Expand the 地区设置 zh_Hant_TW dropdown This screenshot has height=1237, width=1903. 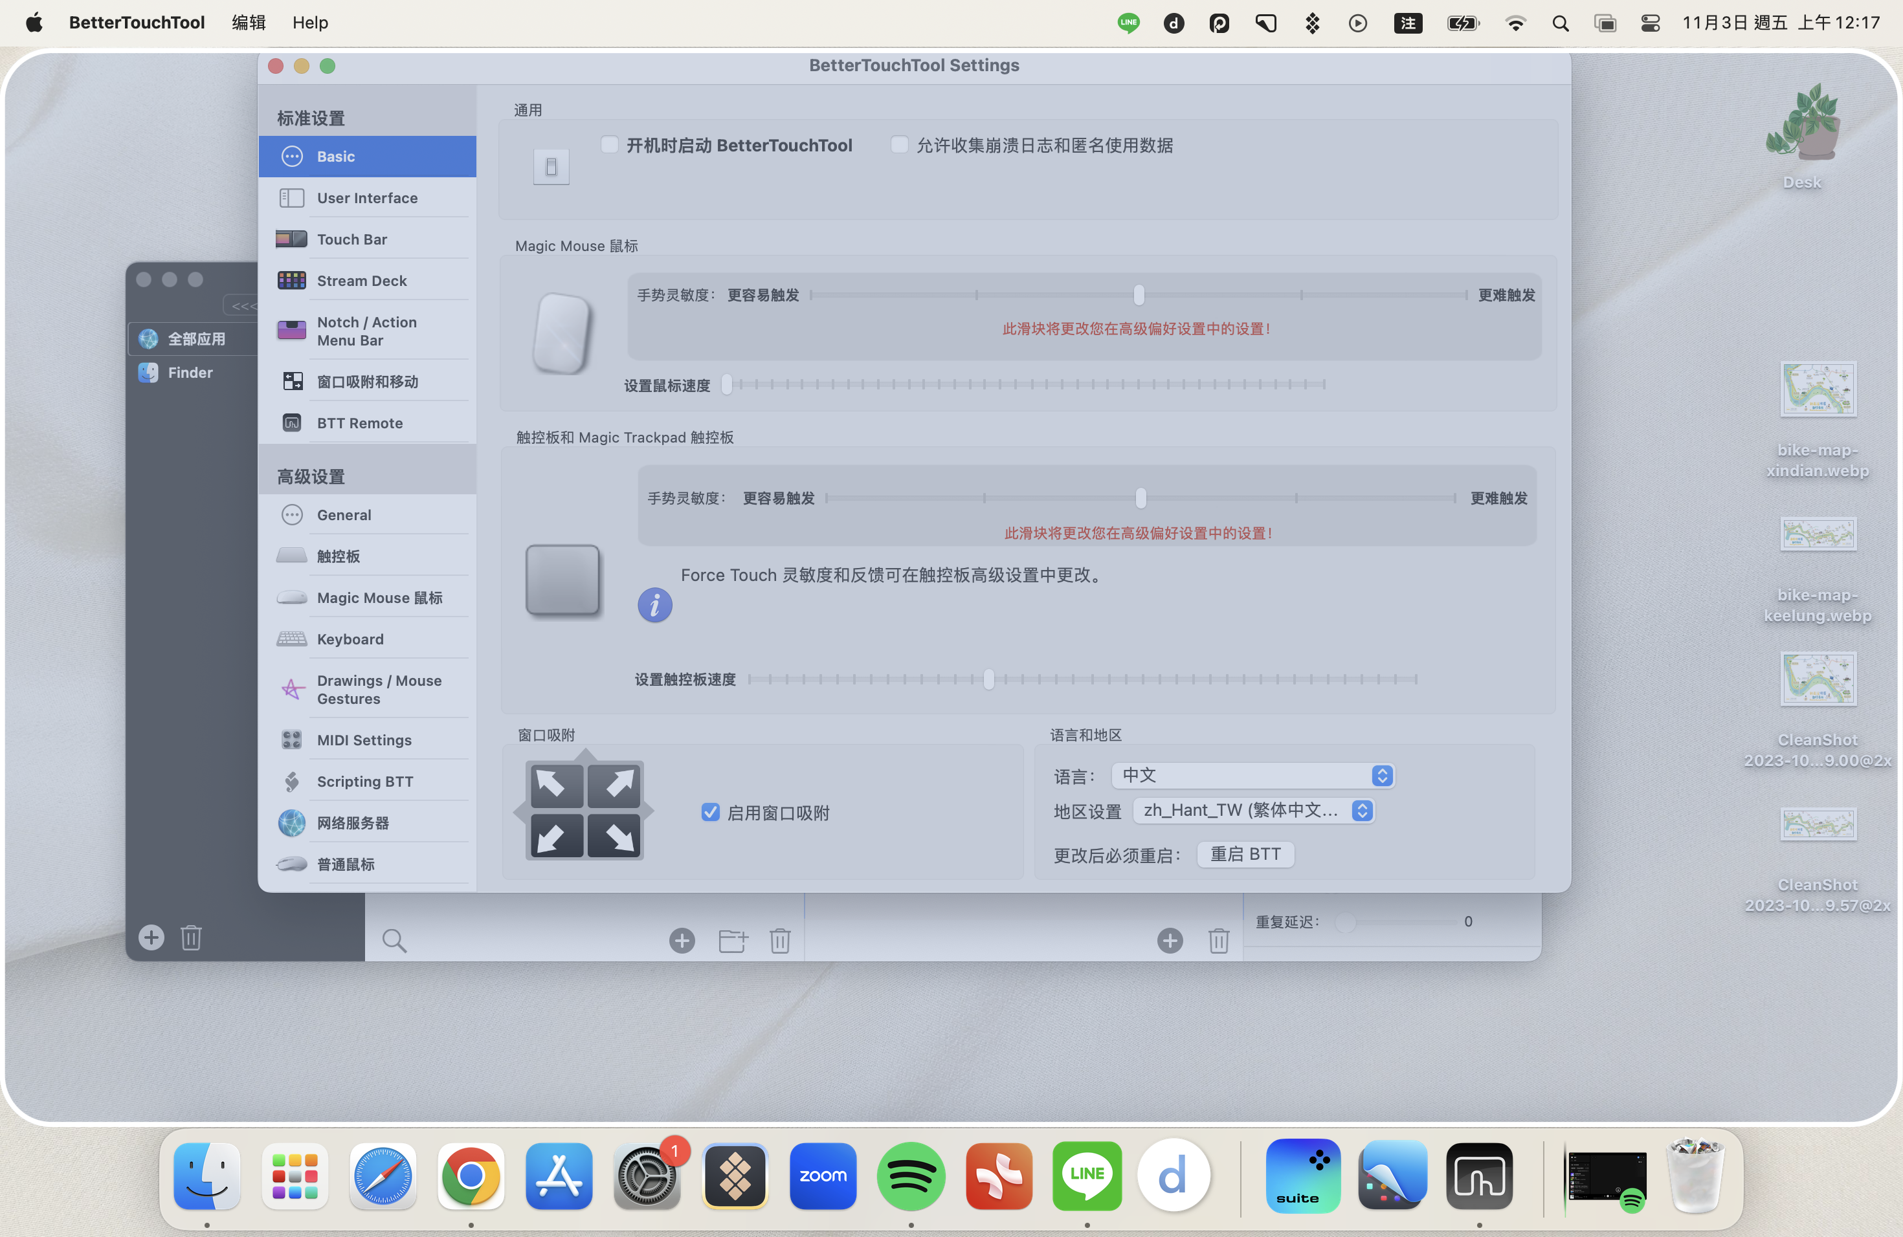1254,811
